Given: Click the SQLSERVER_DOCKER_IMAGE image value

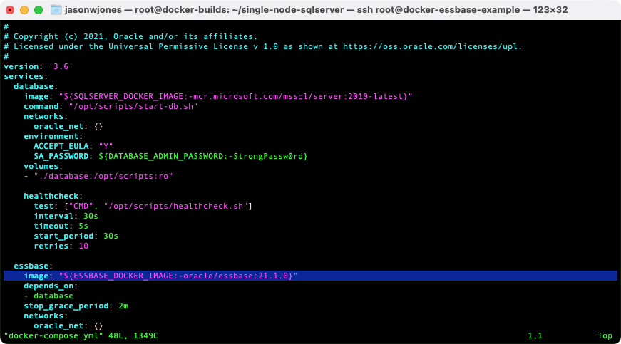Looking at the screenshot, I should (x=236, y=96).
